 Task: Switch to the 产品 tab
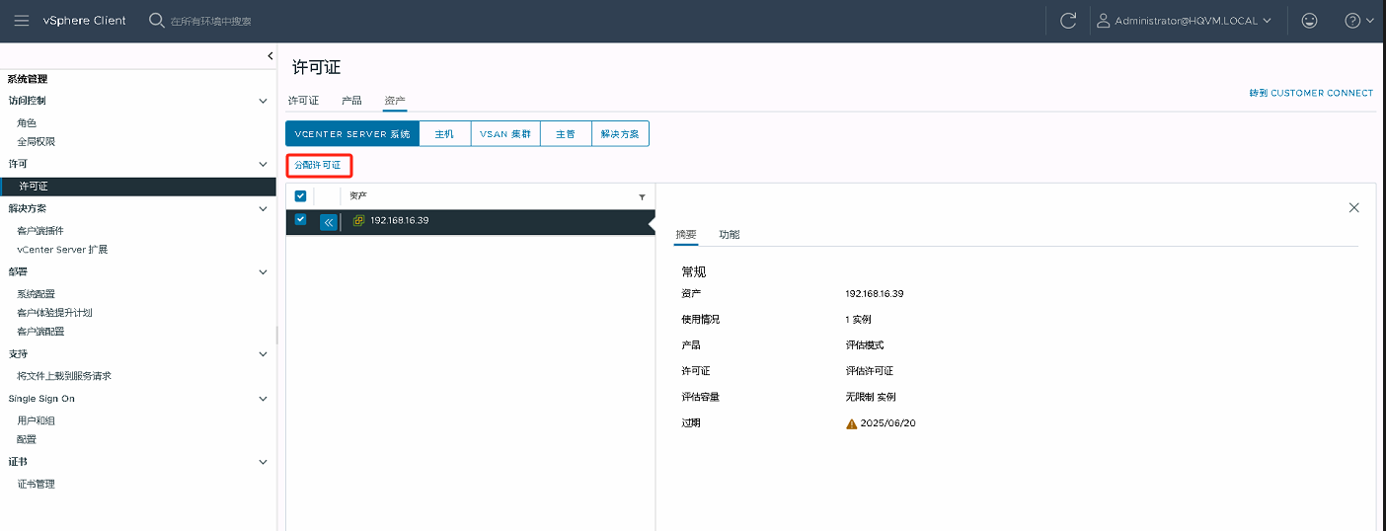(x=351, y=101)
